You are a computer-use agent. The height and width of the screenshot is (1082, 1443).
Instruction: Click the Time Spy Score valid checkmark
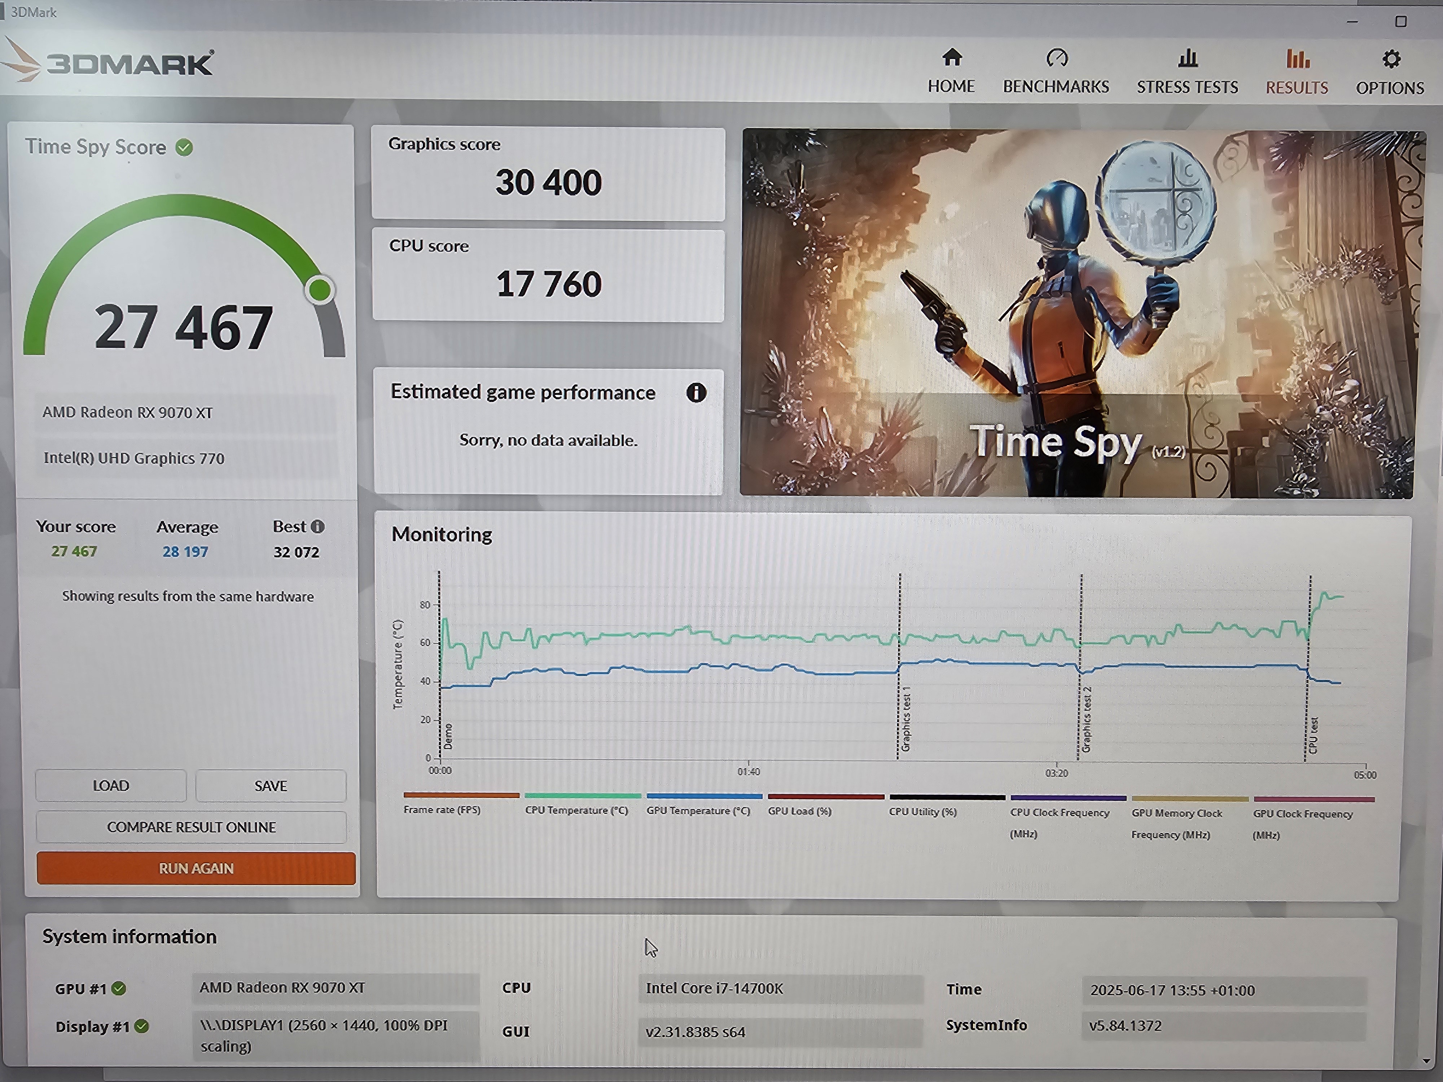point(185,148)
